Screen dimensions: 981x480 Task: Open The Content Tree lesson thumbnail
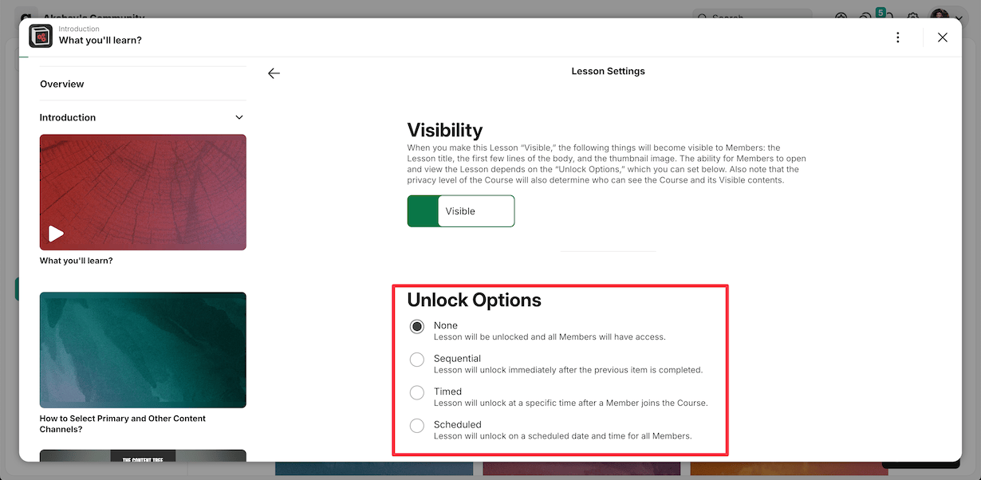143,456
